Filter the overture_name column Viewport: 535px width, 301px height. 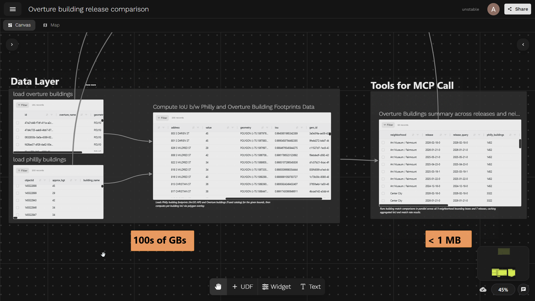tap(86, 115)
